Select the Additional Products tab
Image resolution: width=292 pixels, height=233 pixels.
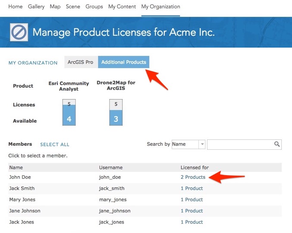tap(124, 62)
